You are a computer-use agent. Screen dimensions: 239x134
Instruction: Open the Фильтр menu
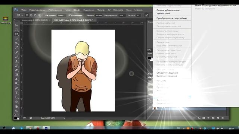tap(101, 10)
